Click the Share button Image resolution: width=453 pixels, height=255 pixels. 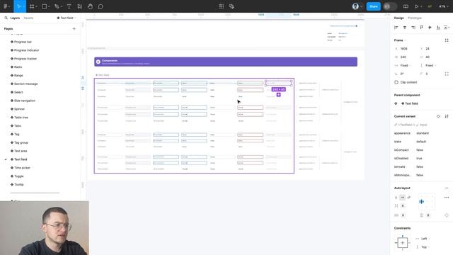coord(373,6)
